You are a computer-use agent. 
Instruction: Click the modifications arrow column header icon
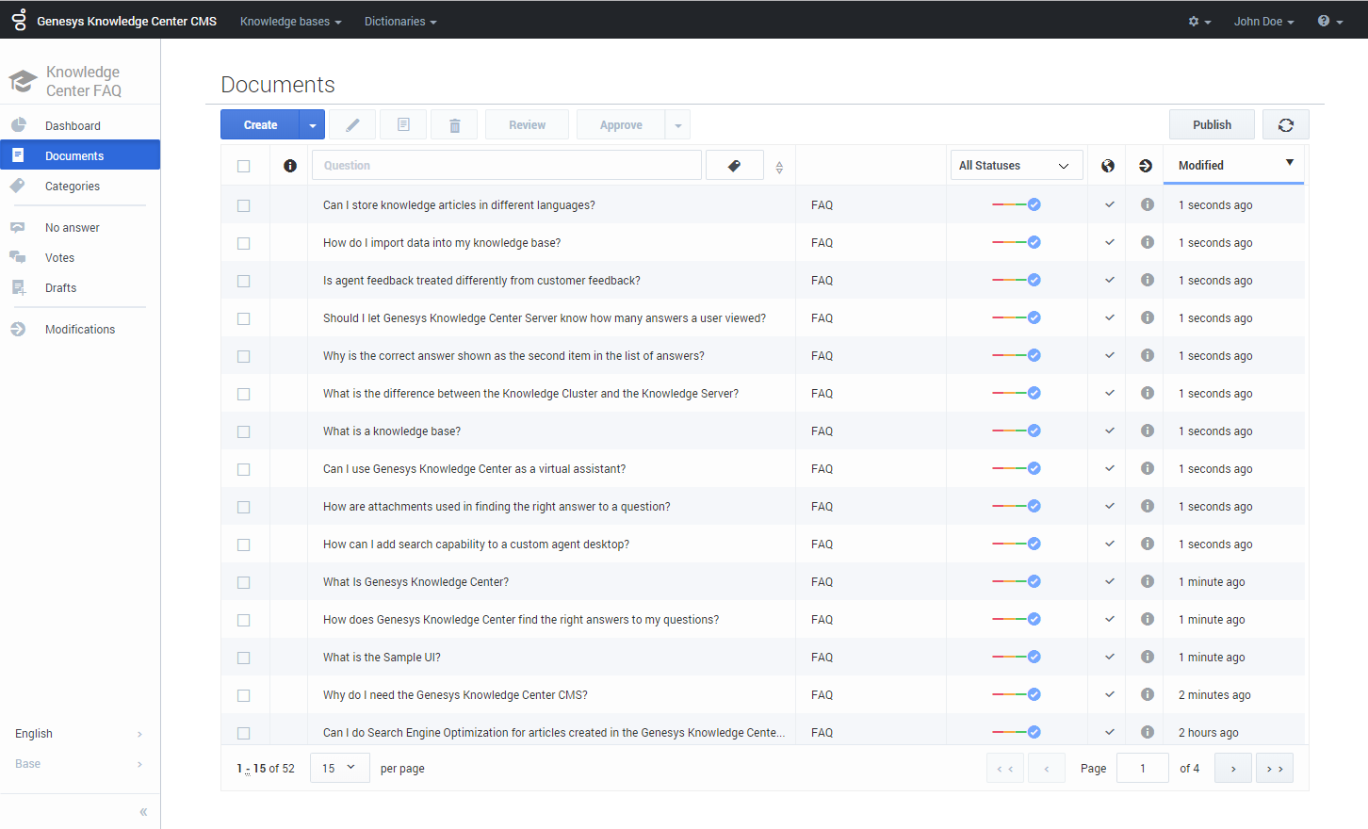(1145, 165)
